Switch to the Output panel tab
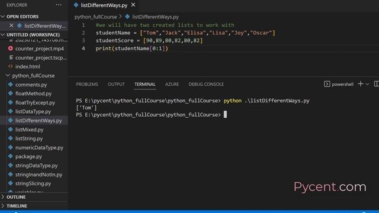379x213 pixels. click(x=116, y=84)
